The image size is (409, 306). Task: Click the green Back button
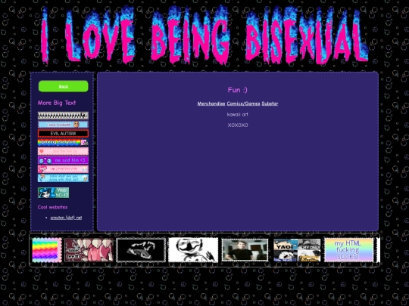click(64, 86)
